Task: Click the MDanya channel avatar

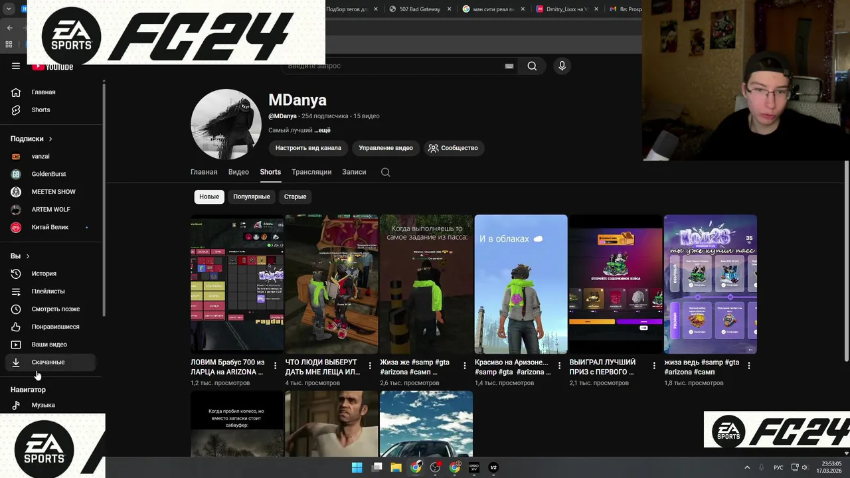Action: coord(226,124)
